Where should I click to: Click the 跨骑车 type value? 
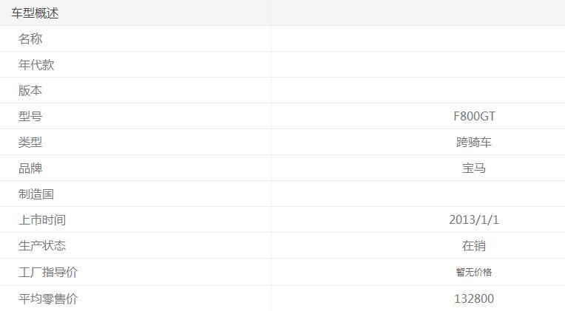point(474,143)
